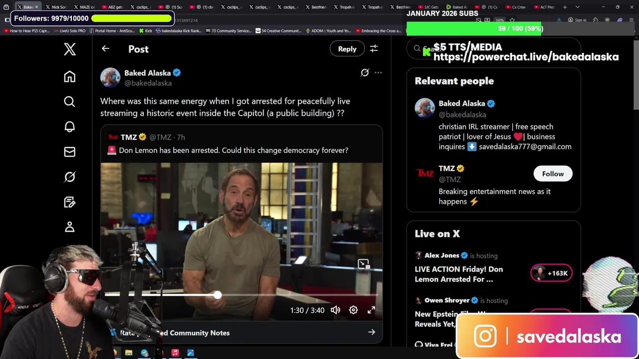Open Alex Jones LIVE ACTION Friday broadcast
639x359 pixels.
coord(459,274)
